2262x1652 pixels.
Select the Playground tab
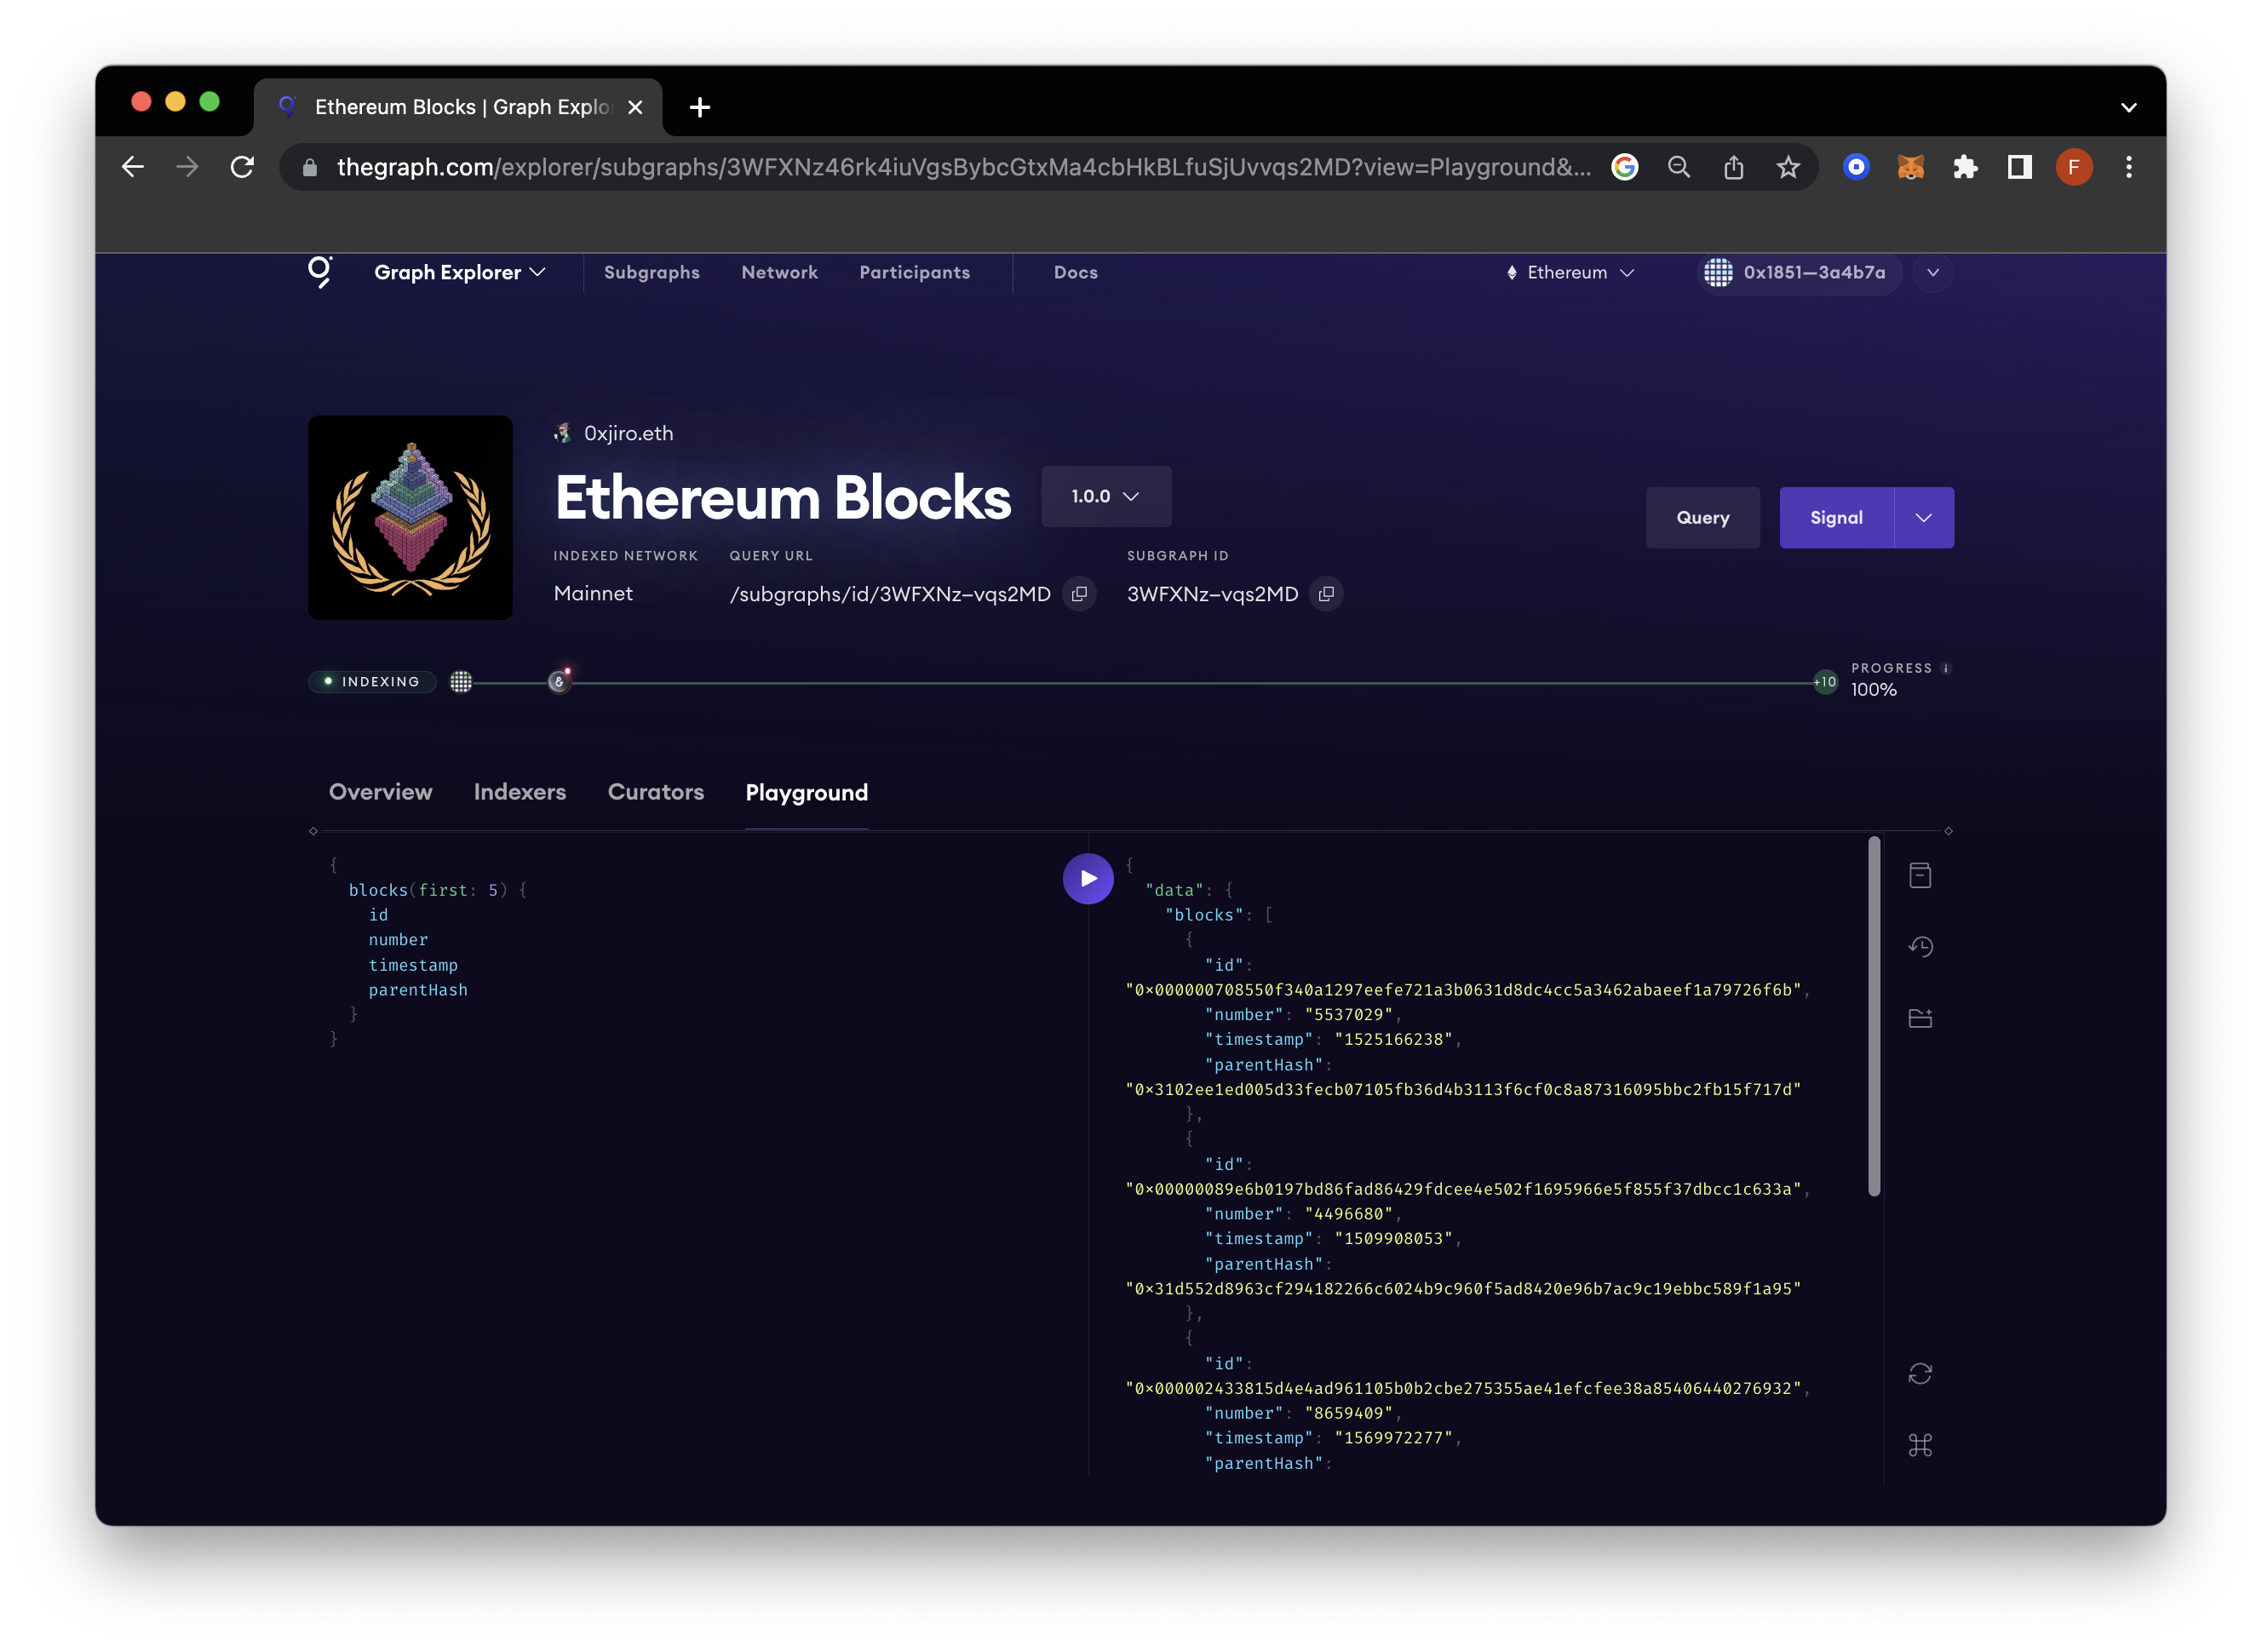coord(806,793)
